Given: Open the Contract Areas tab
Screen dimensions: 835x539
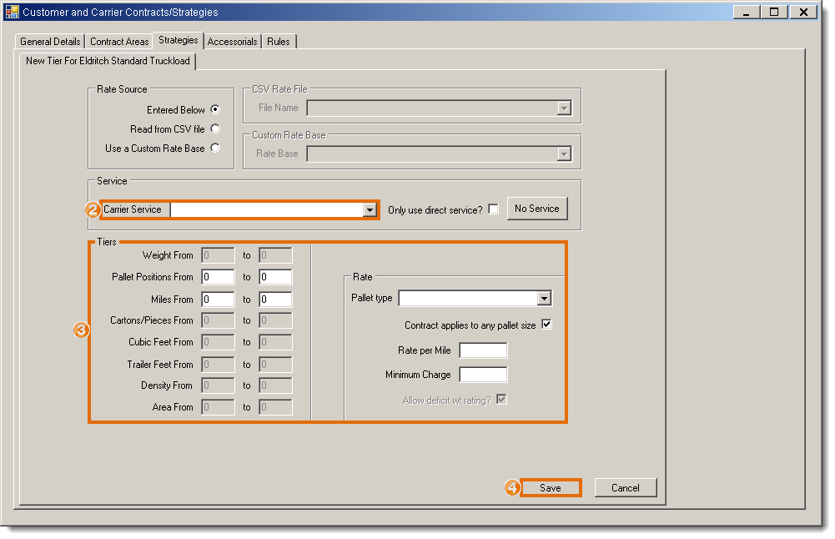Looking at the screenshot, I should click(x=119, y=42).
